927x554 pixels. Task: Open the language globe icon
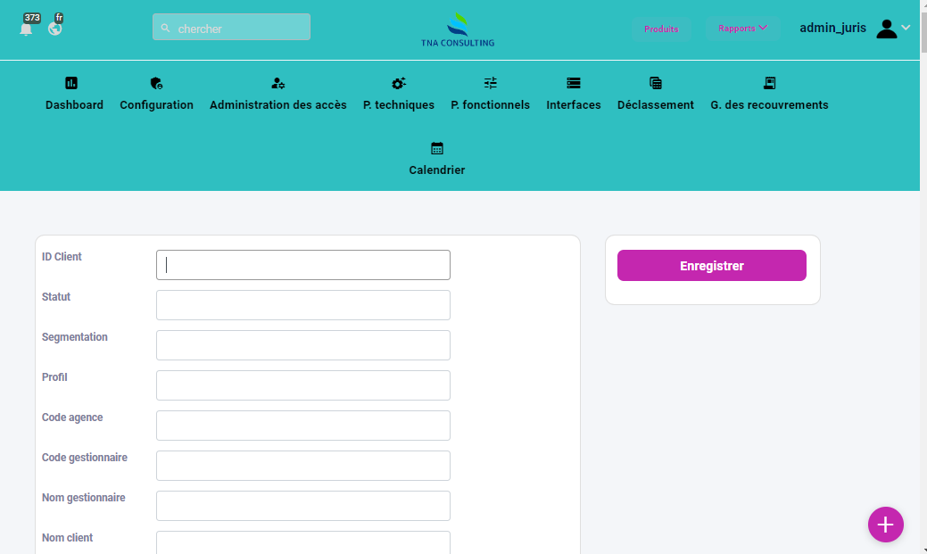point(55,29)
